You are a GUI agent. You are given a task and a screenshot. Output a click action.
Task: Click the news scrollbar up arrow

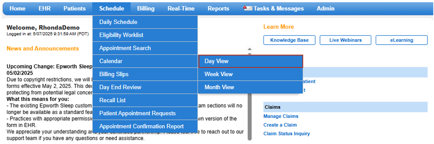[250, 49]
